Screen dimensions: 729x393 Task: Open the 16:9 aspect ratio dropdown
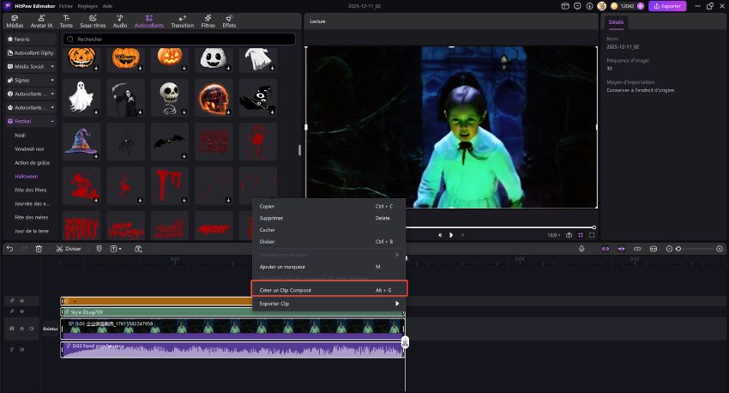(x=554, y=235)
